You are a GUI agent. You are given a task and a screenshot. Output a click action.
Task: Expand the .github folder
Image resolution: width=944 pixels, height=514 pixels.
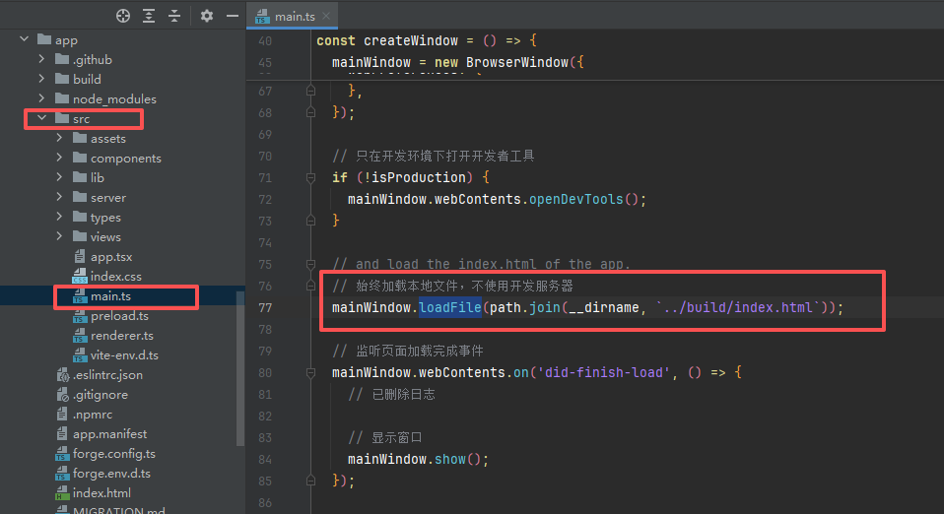point(41,59)
